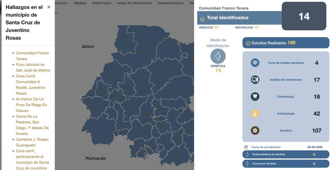Click the Medio de Identificación heading
This screenshot has height=170, width=333.
[218, 43]
